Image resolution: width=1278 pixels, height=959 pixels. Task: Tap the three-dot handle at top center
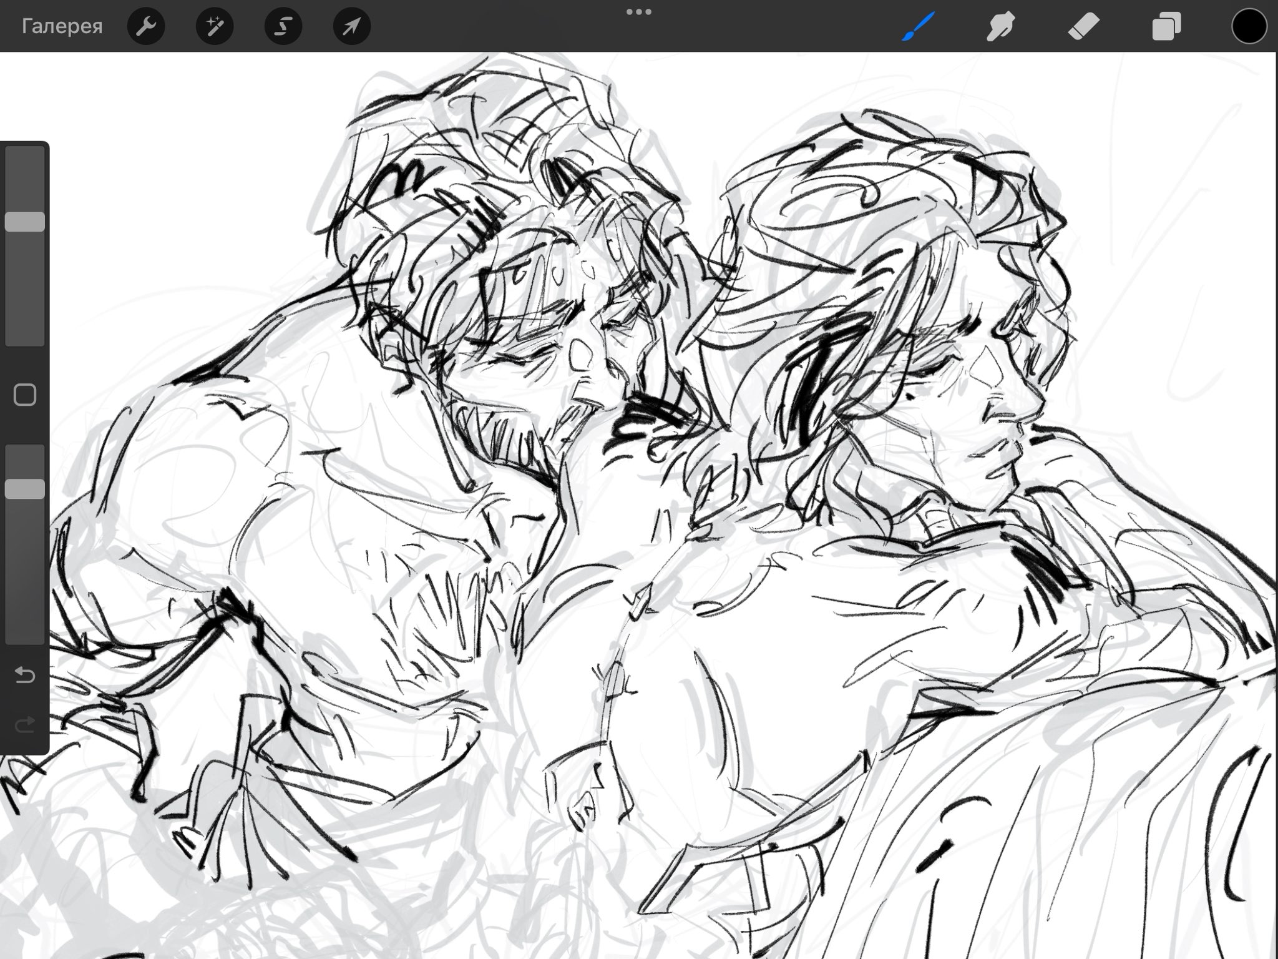639,12
